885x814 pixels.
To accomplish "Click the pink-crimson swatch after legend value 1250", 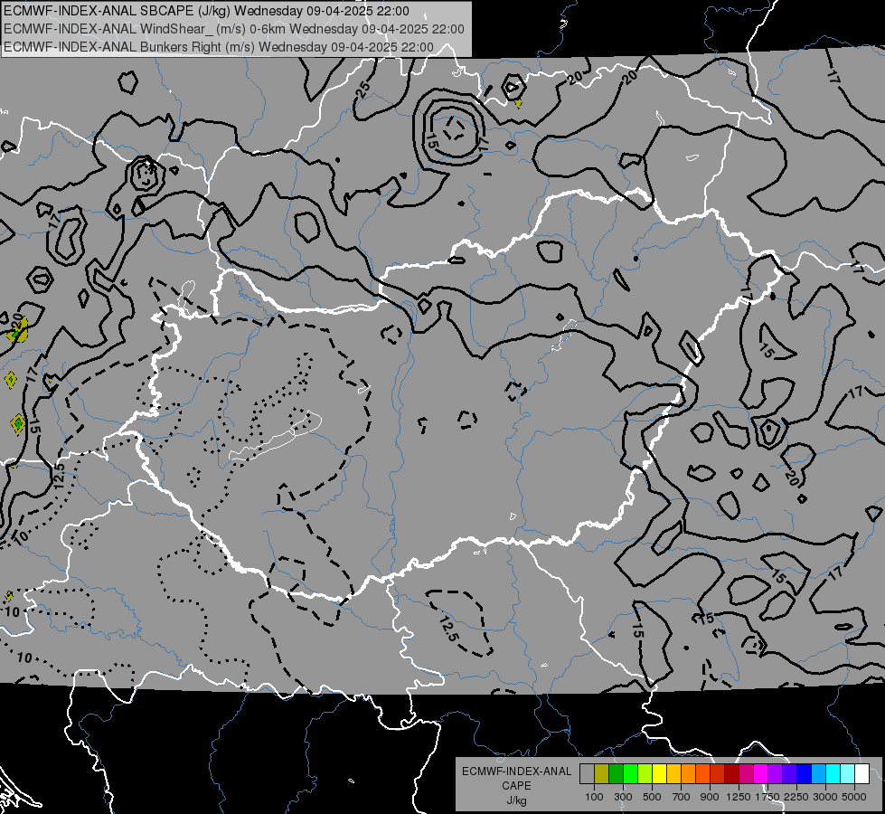I will 747,774.
